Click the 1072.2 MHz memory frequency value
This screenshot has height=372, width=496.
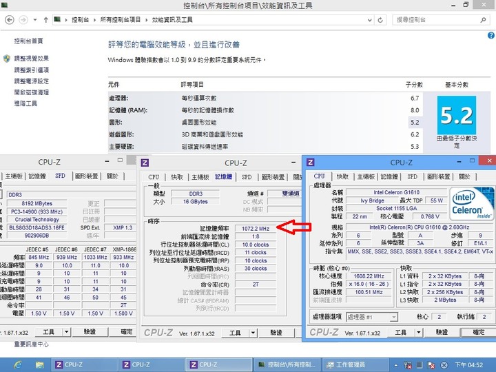256,229
